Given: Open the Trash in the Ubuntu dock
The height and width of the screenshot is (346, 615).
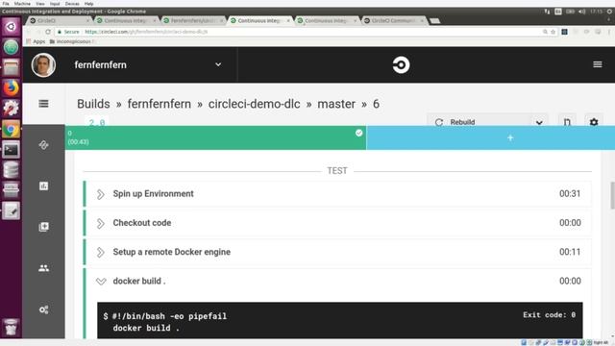Looking at the screenshot, I should pyautogui.click(x=11, y=327).
